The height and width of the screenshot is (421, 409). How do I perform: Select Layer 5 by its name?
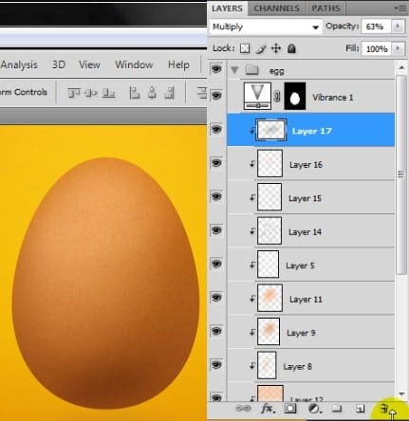coord(300,265)
